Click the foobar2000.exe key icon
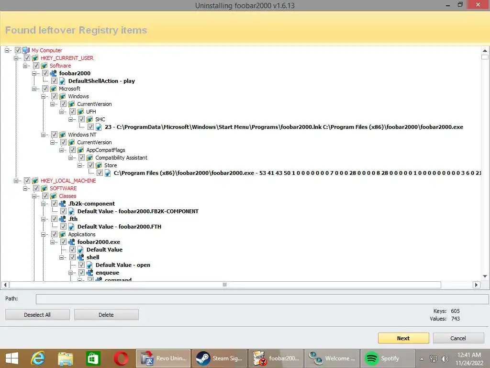This screenshot has height=368, width=490. pos(72,242)
